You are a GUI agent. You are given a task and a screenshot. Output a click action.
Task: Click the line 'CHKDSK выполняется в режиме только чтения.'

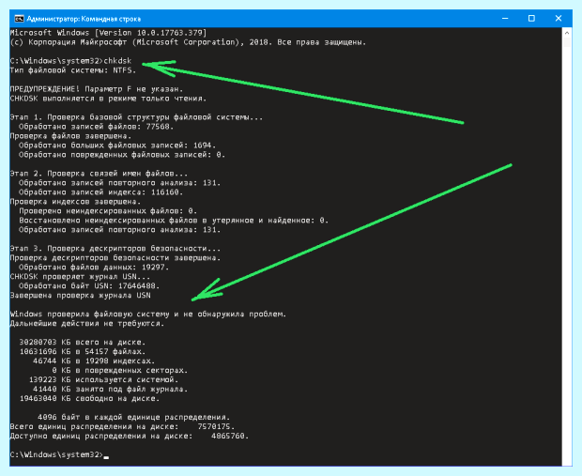[108, 99]
